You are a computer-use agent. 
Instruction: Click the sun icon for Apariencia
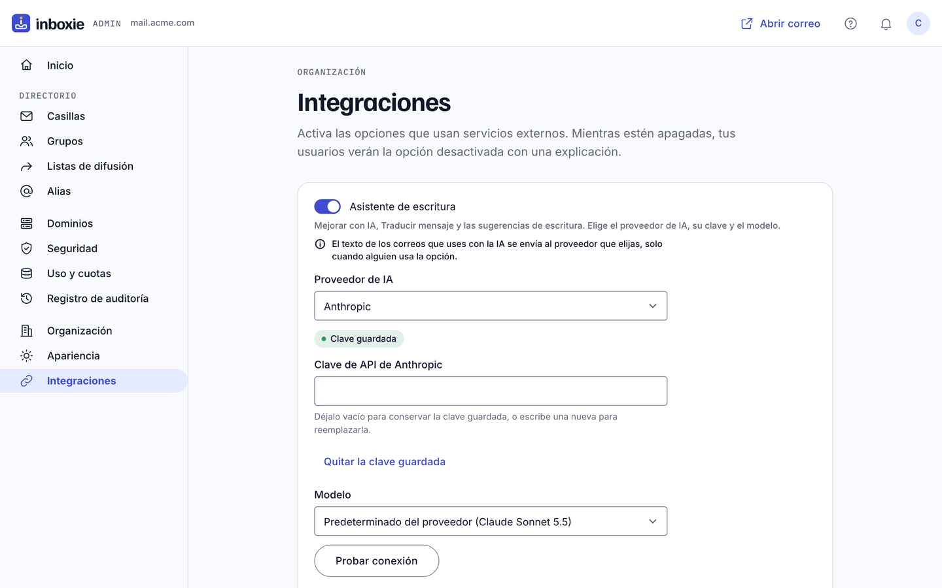coord(26,356)
